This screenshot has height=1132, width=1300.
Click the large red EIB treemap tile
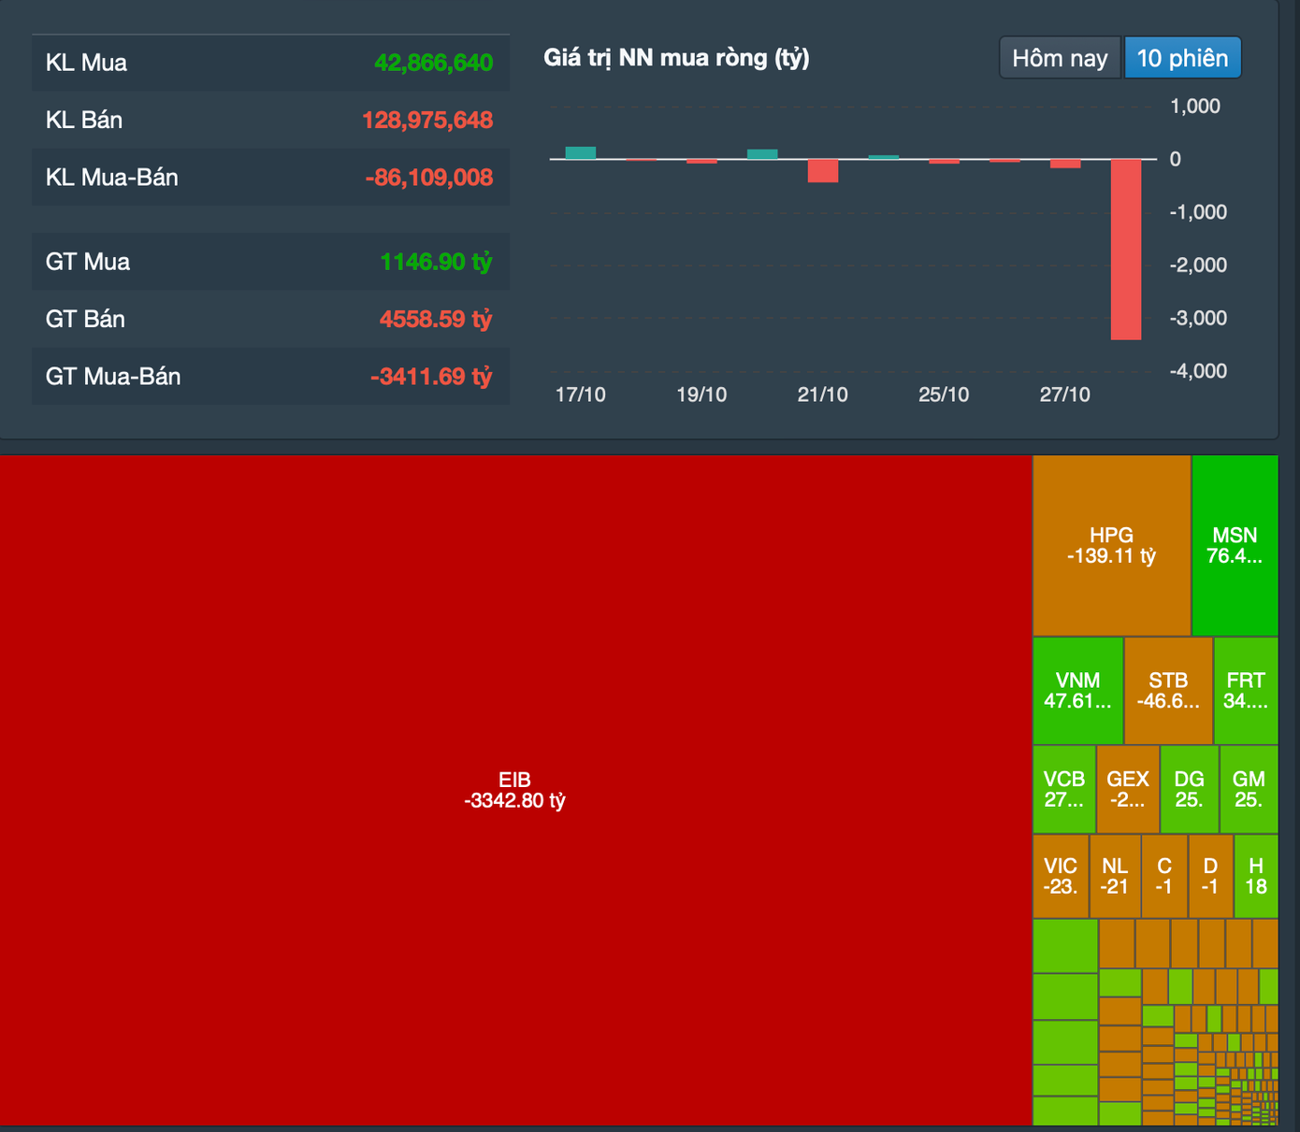click(x=514, y=790)
